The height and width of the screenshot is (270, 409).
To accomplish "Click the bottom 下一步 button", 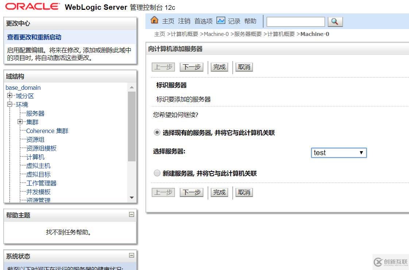I will pos(191,193).
